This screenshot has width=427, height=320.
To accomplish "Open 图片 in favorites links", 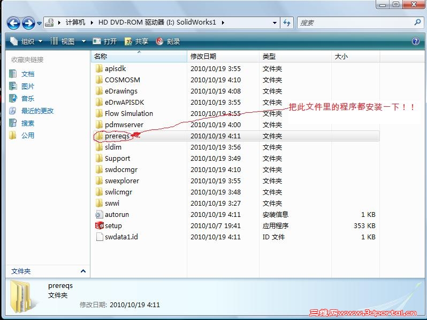I will tap(27, 86).
